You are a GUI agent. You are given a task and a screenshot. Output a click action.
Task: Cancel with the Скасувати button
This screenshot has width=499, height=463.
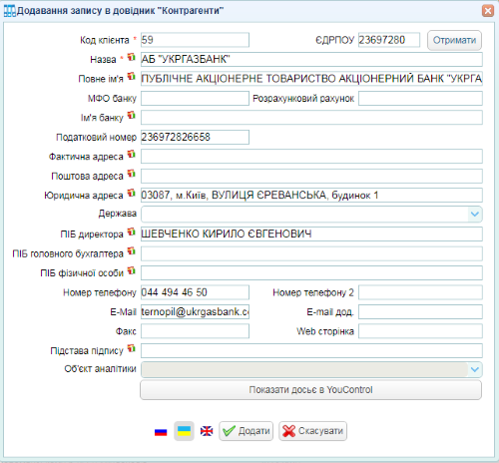pyautogui.click(x=312, y=431)
